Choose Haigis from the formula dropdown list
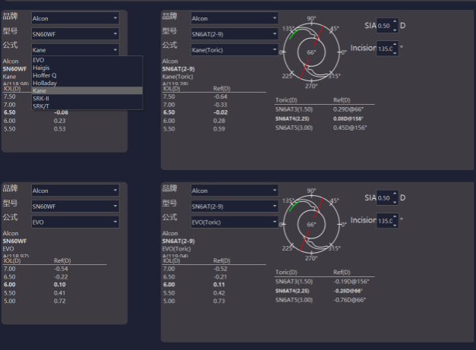 click(42, 68)
